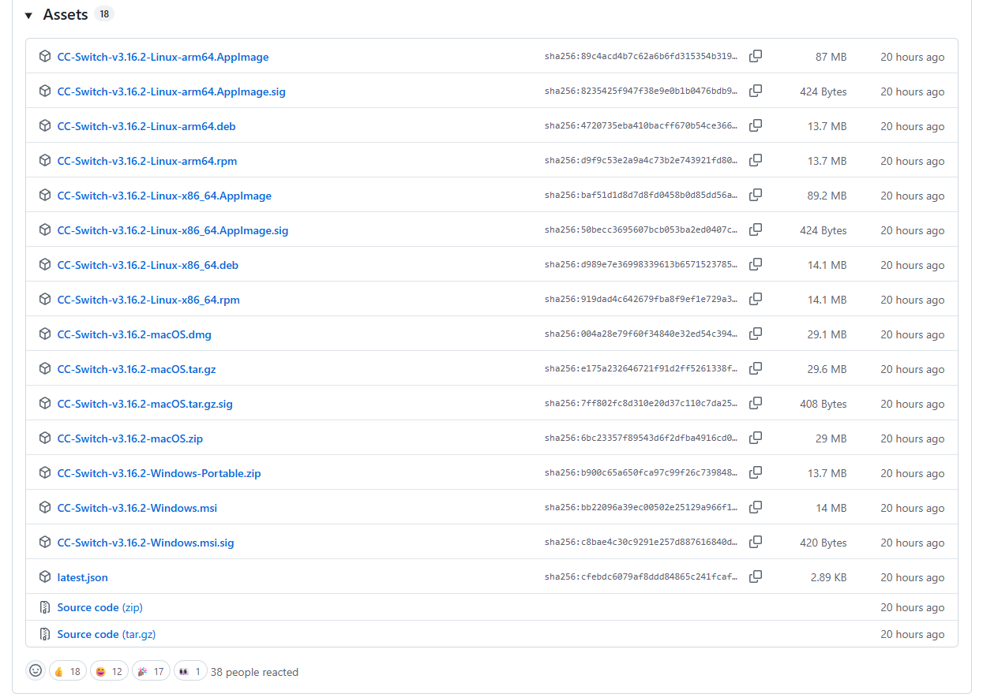Viewport: 983px width, 694px height.
Task: Copy SHA256 of macOS.tar.gz.sig
Action: point(756,403)
